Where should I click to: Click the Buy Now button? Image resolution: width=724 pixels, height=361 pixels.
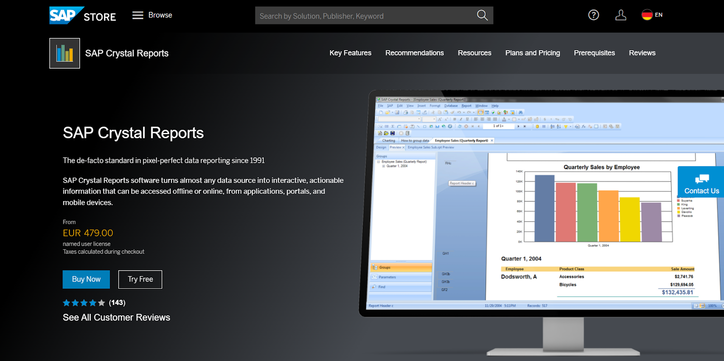pos(86,279)
